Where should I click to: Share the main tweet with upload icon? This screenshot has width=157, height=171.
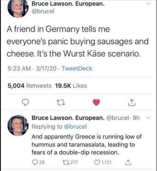tap(132, 103)
